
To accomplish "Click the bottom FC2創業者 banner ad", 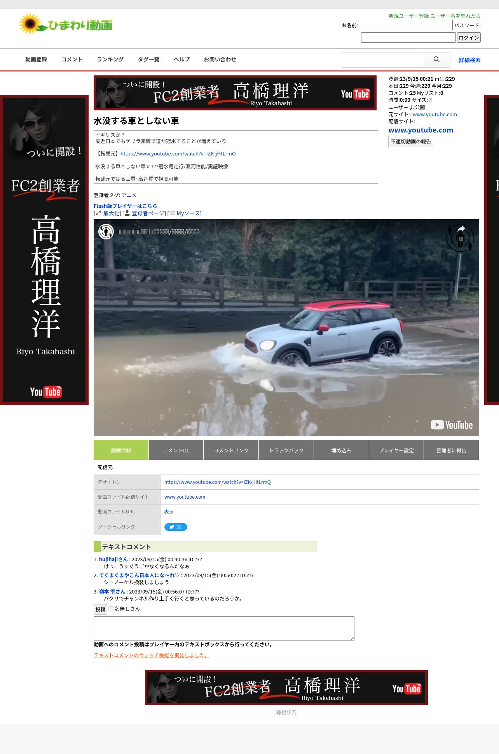I will pos(286,688).
